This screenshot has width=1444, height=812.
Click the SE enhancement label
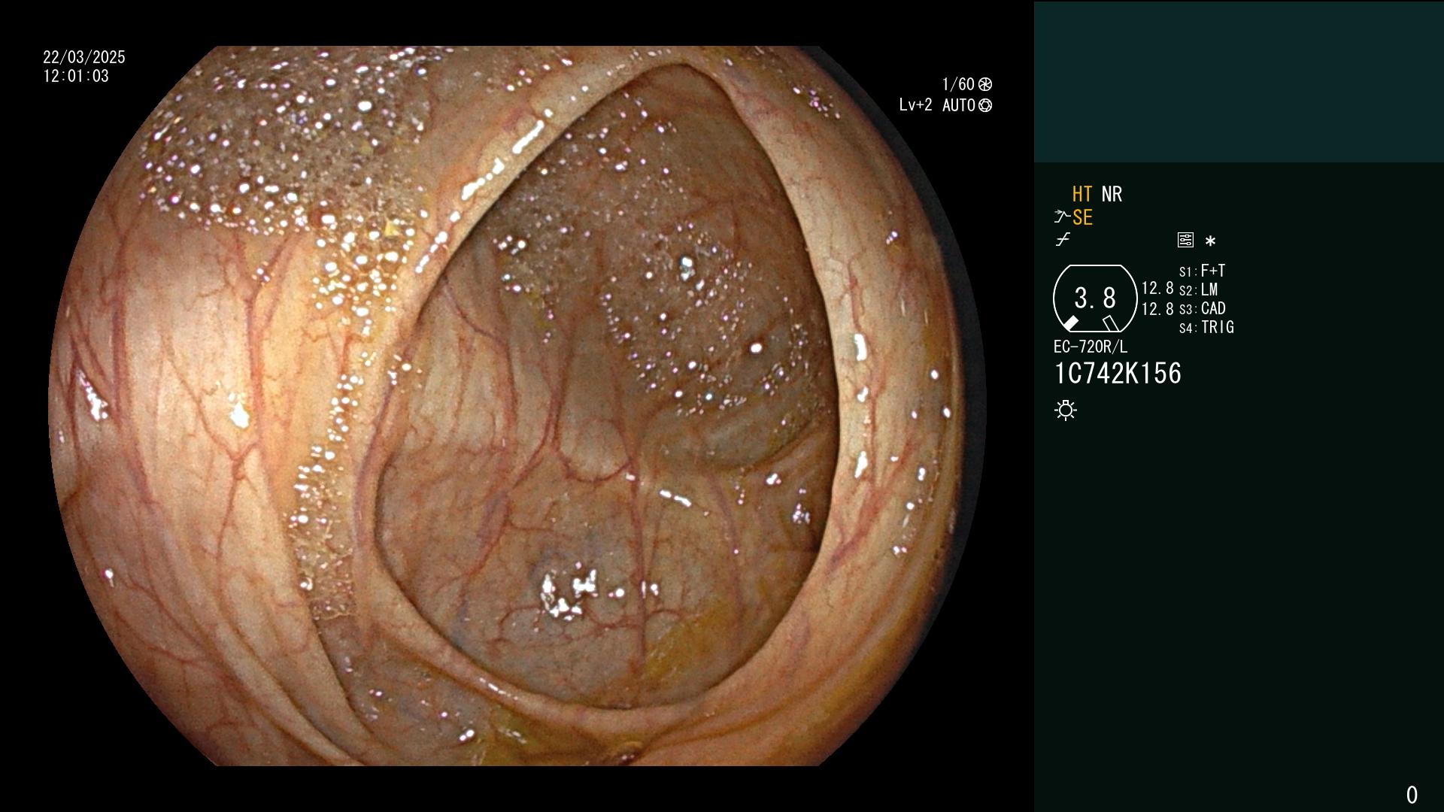[1082, 217]
